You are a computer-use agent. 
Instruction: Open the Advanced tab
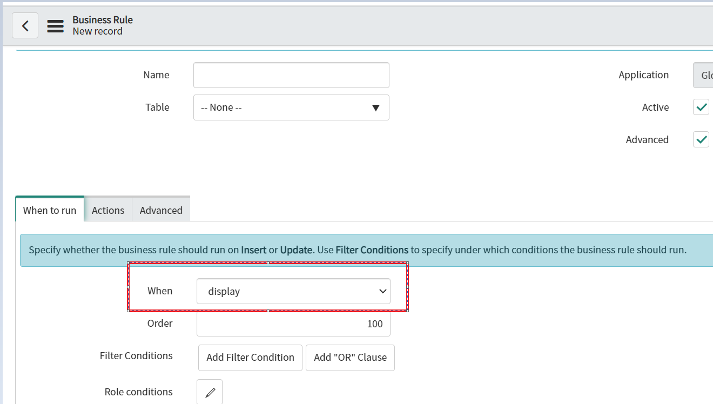click(x=161, y=210)
